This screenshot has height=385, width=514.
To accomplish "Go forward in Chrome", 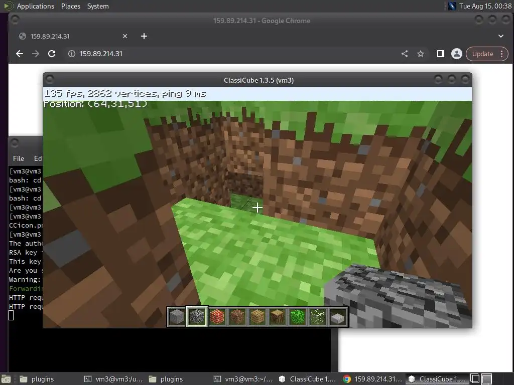I will 36,54.
